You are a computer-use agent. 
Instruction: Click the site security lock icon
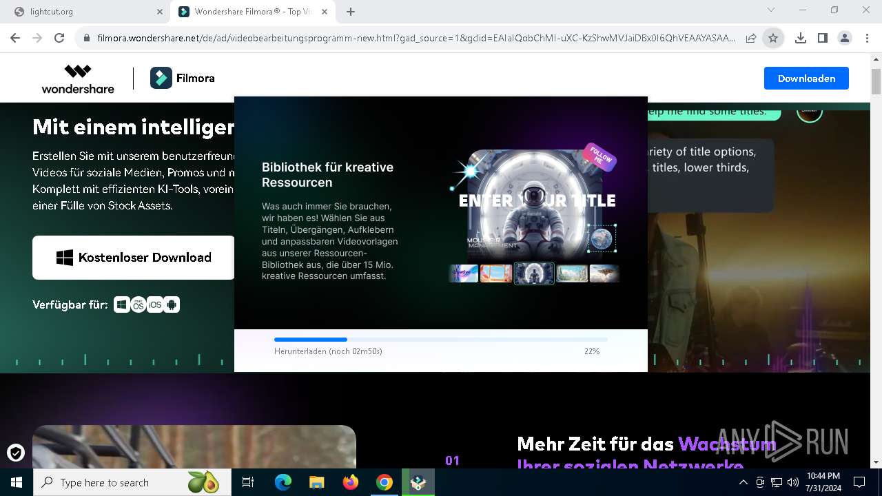(x=86, y=39)
